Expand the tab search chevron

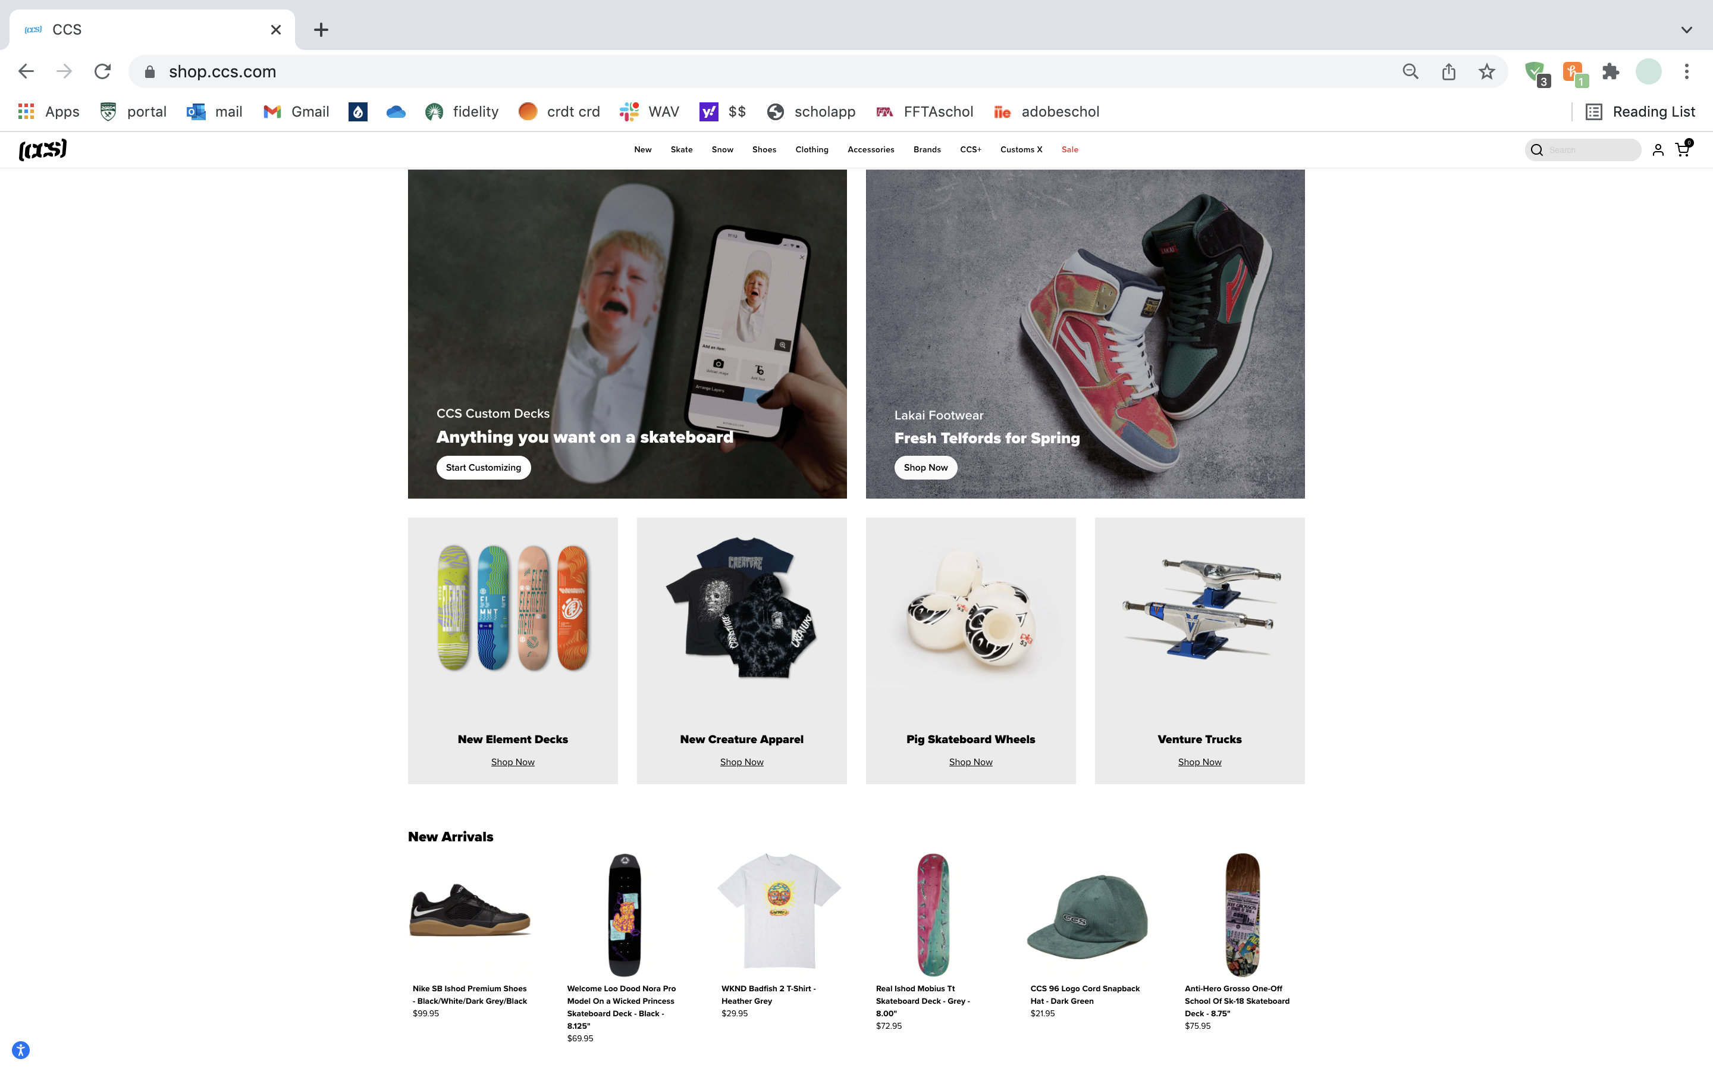coord(1686,30)
